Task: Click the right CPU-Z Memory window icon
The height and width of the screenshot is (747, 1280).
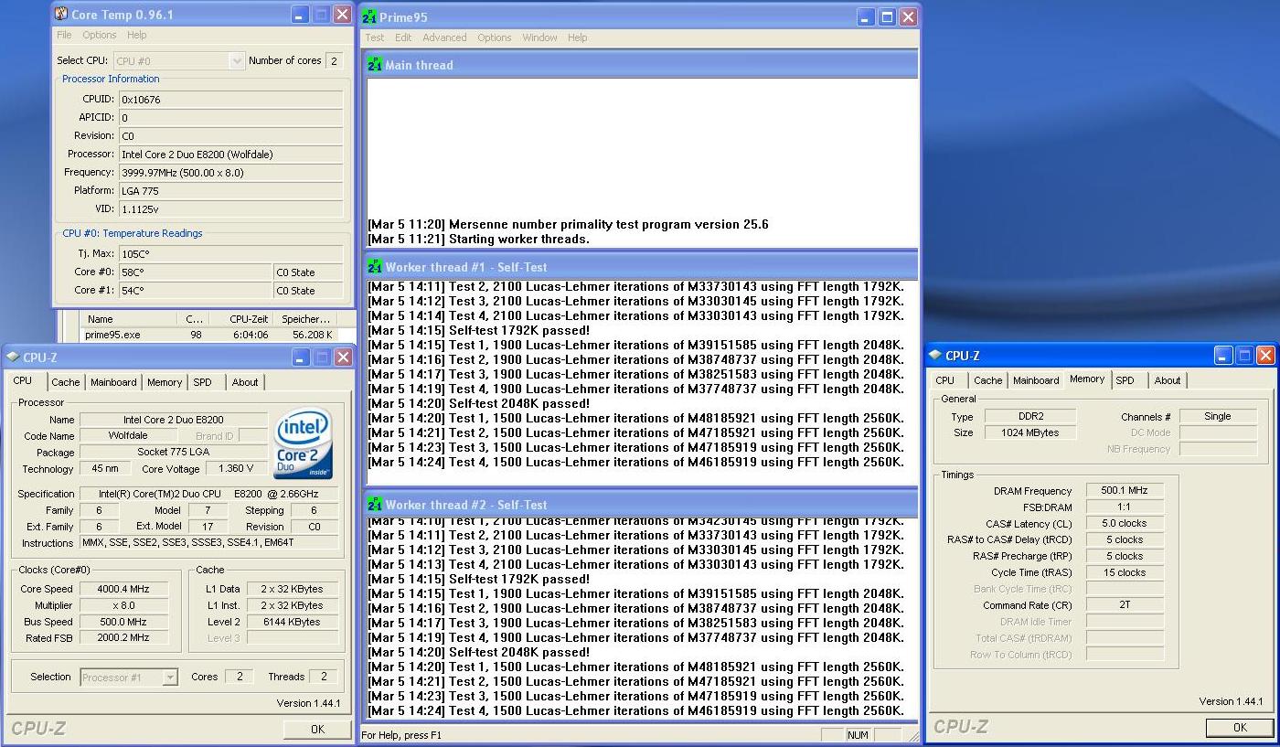Action: 935,356
